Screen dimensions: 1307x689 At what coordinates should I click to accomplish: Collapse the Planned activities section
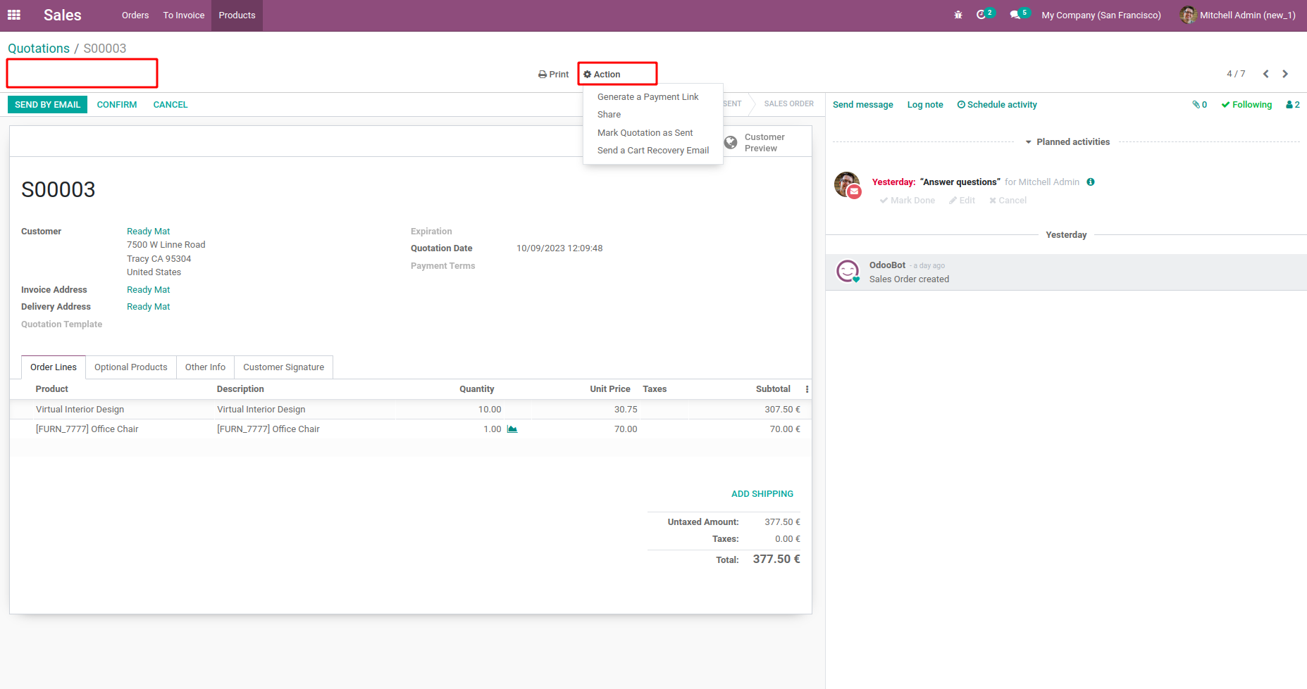tap(1067, 142)
